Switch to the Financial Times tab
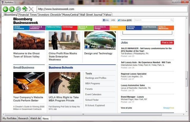The width and height of the screenshot is (190, 122). [x=28, y=15]
